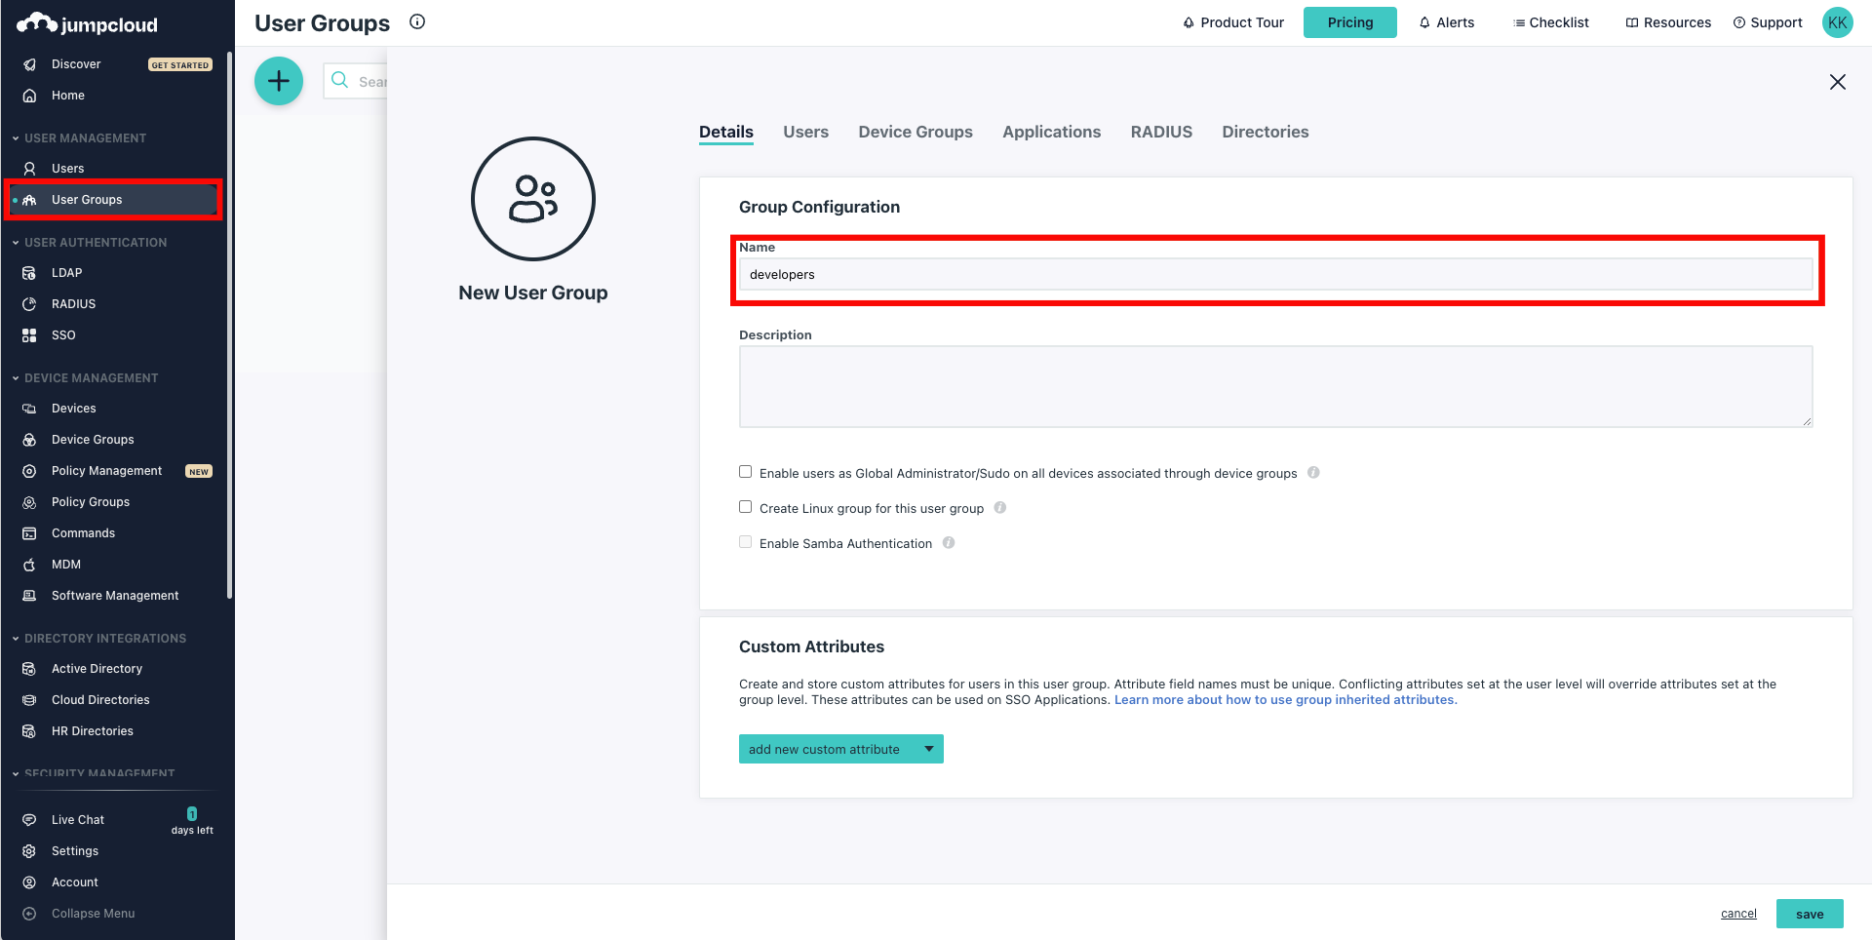Check Create Linux group checkbox

coord(746,507)
